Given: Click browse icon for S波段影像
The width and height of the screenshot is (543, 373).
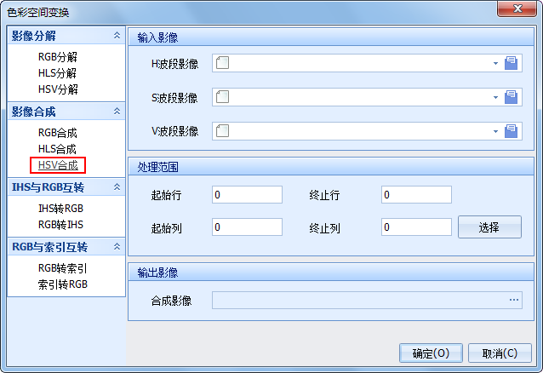Looking at the screenshot, I should pos(512,97).
